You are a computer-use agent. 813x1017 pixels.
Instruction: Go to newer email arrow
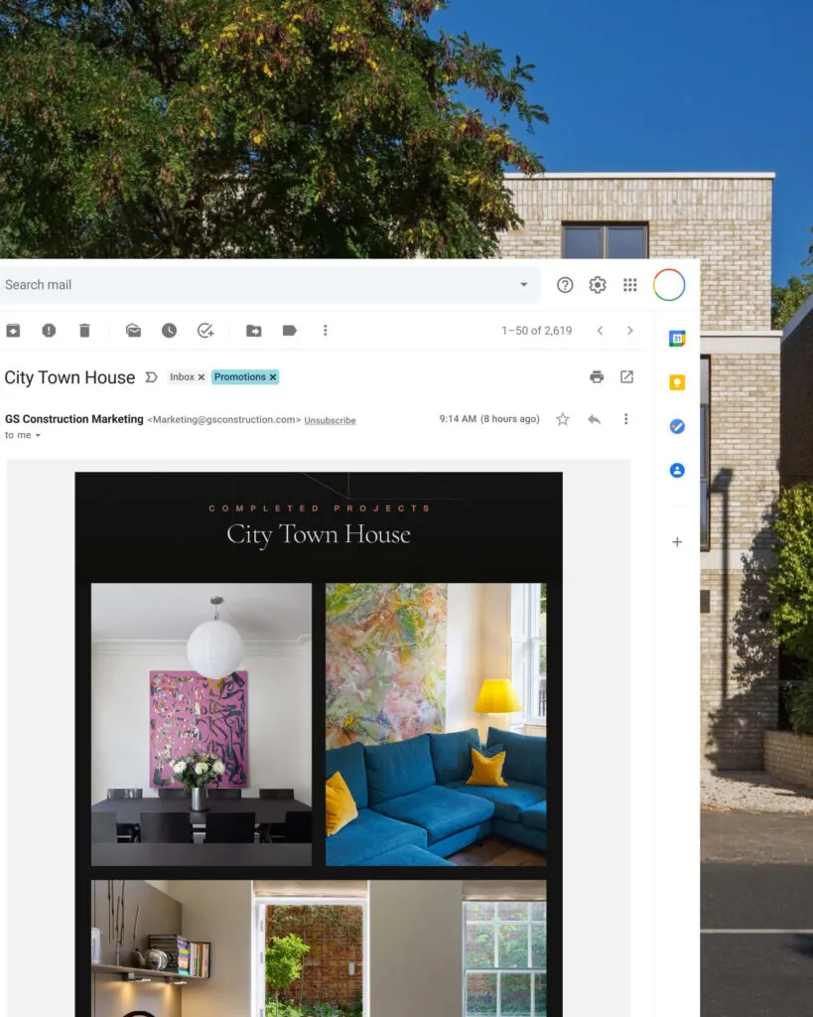pos(601,331)
